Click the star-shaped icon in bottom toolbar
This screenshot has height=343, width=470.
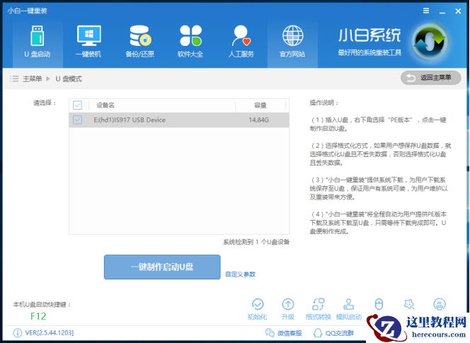409,304
